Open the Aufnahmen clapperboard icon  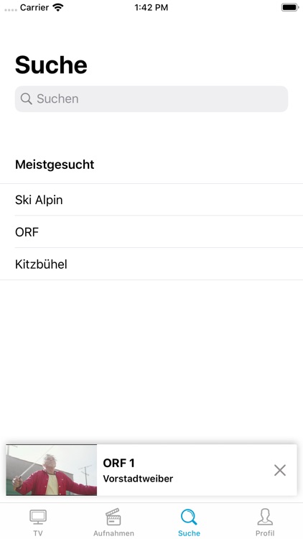(x=113, y=517)
